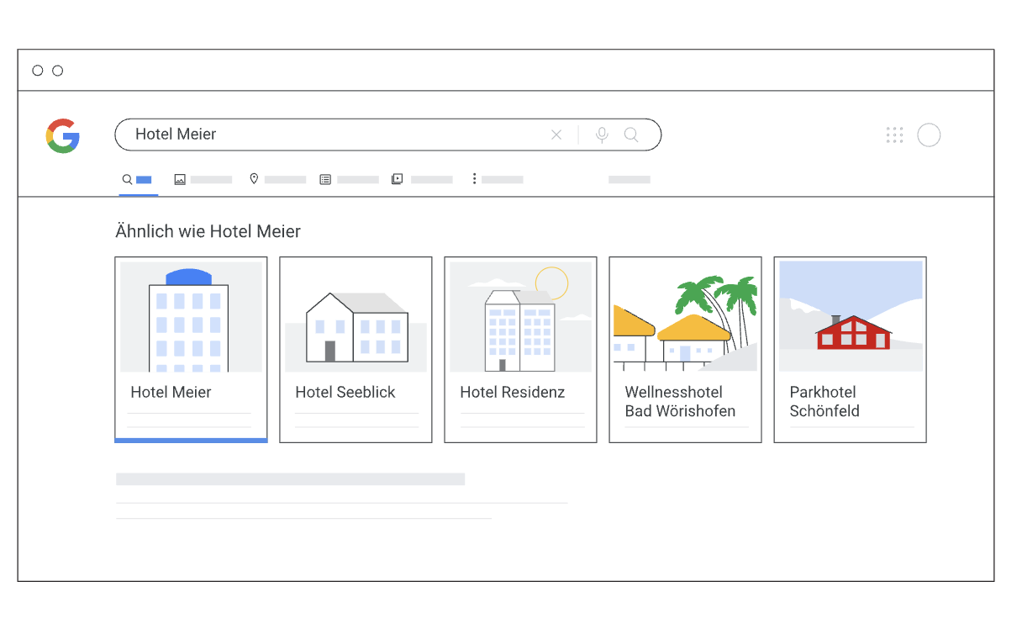Activate voice search with the microphone icon
1022x634 pixels.
point(602,135)
